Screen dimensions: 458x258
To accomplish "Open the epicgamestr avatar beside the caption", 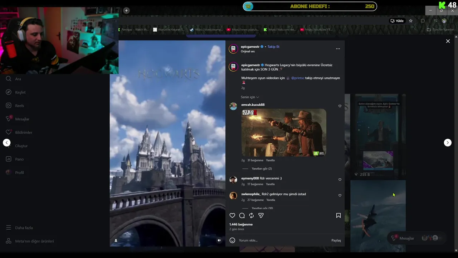I will (x=233, y=67).
